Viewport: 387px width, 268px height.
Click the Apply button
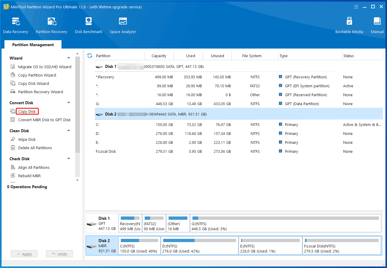point(24,254)
